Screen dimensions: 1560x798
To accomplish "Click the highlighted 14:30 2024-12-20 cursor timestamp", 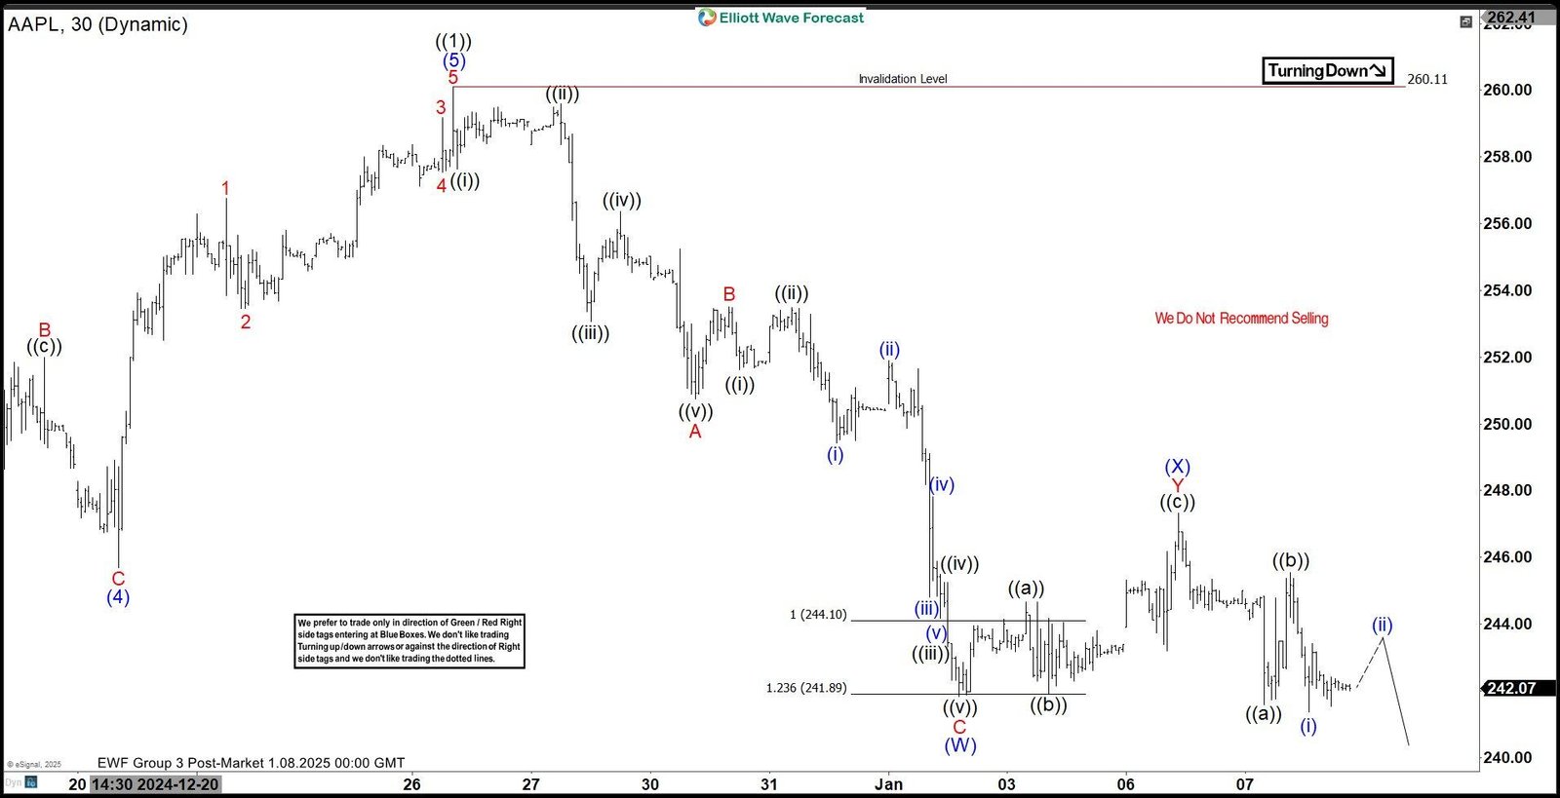I will [x=155, y=784].
